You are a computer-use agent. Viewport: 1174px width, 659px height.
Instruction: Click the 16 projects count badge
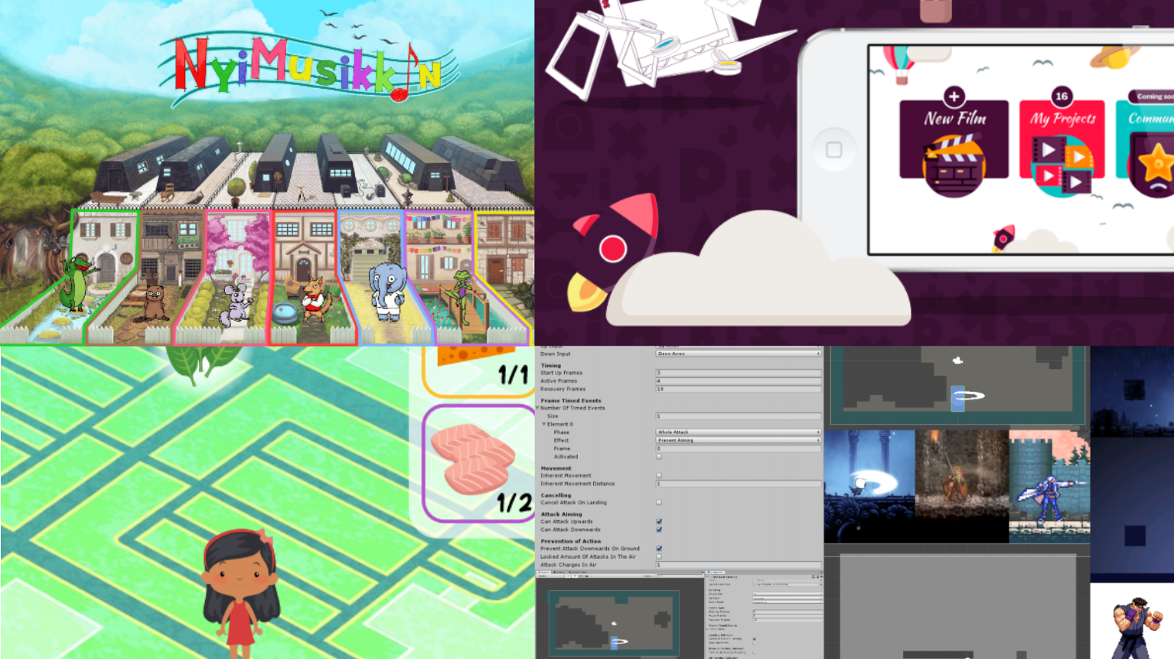pos(1061,96)
